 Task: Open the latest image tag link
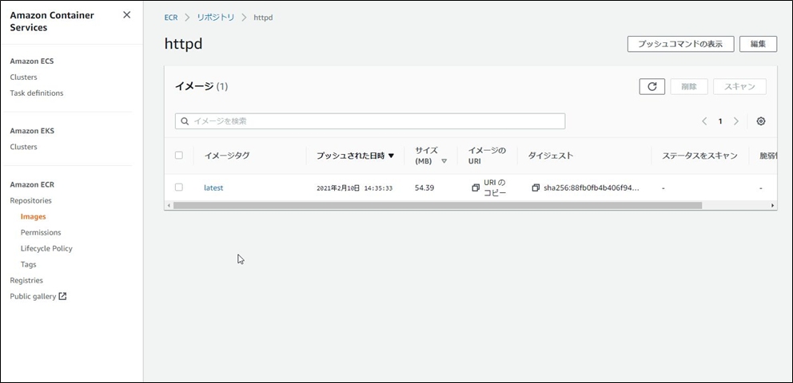pyautogui.click(x=213, y=188)
